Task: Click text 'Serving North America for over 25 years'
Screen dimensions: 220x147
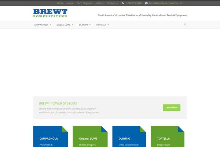Action: point(67,109)
